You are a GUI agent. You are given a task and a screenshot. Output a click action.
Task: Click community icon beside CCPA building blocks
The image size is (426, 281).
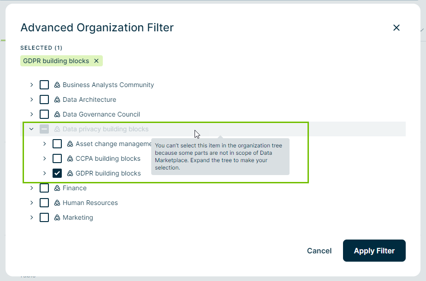(x=70, y=158)
